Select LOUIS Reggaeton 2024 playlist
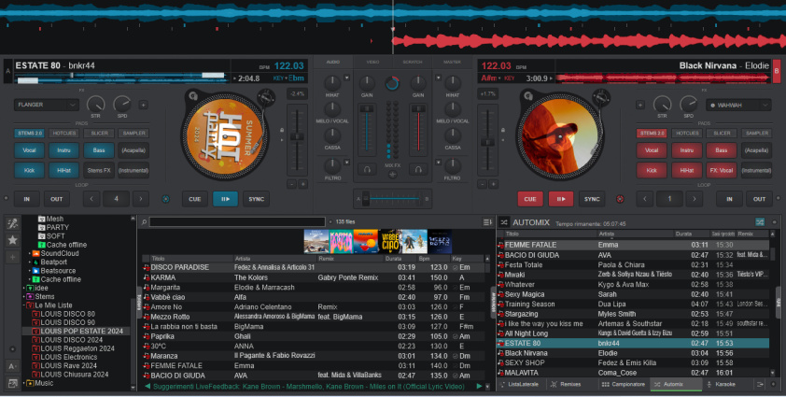The image size is (786, 397). 77,348
